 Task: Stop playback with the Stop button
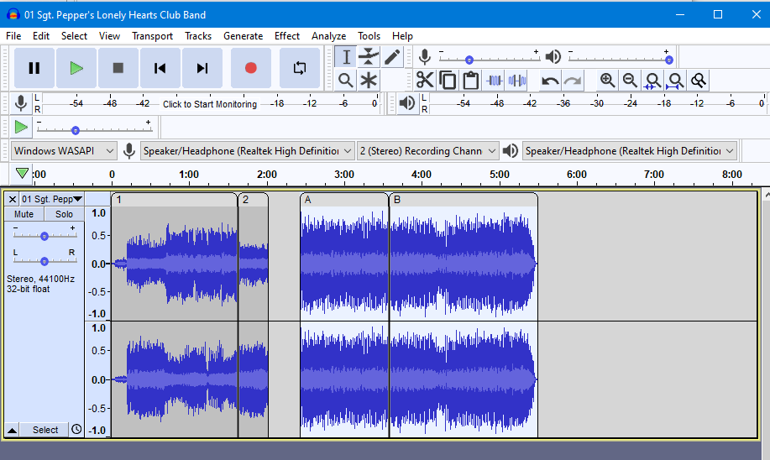pyautogui.click(x=118, y=68)
